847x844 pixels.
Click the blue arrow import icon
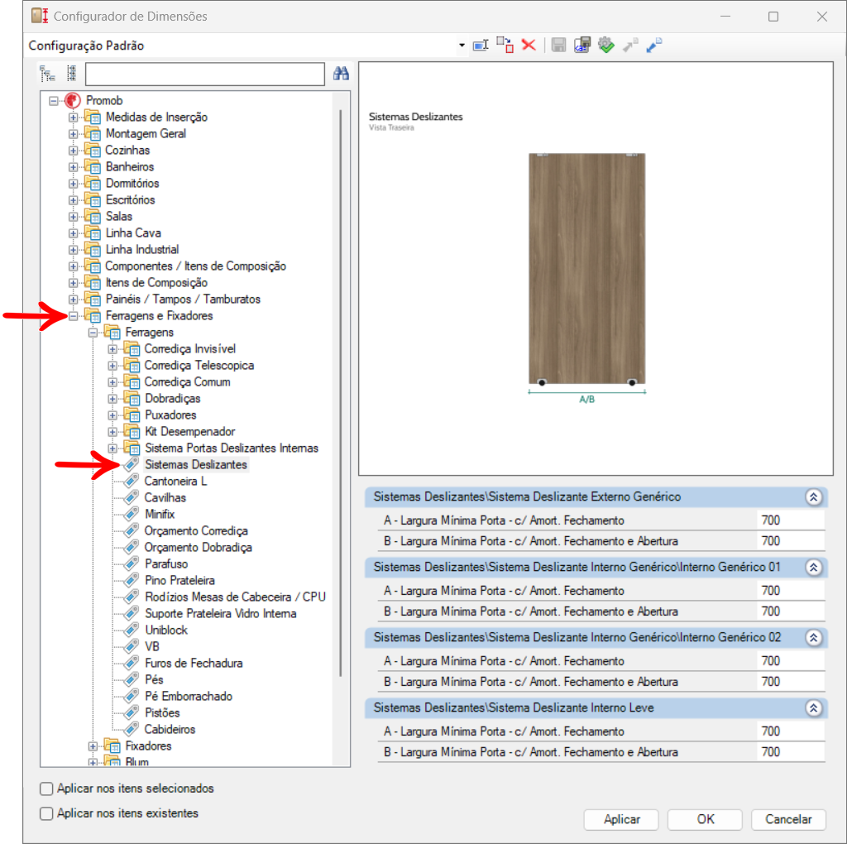point(654,46)
